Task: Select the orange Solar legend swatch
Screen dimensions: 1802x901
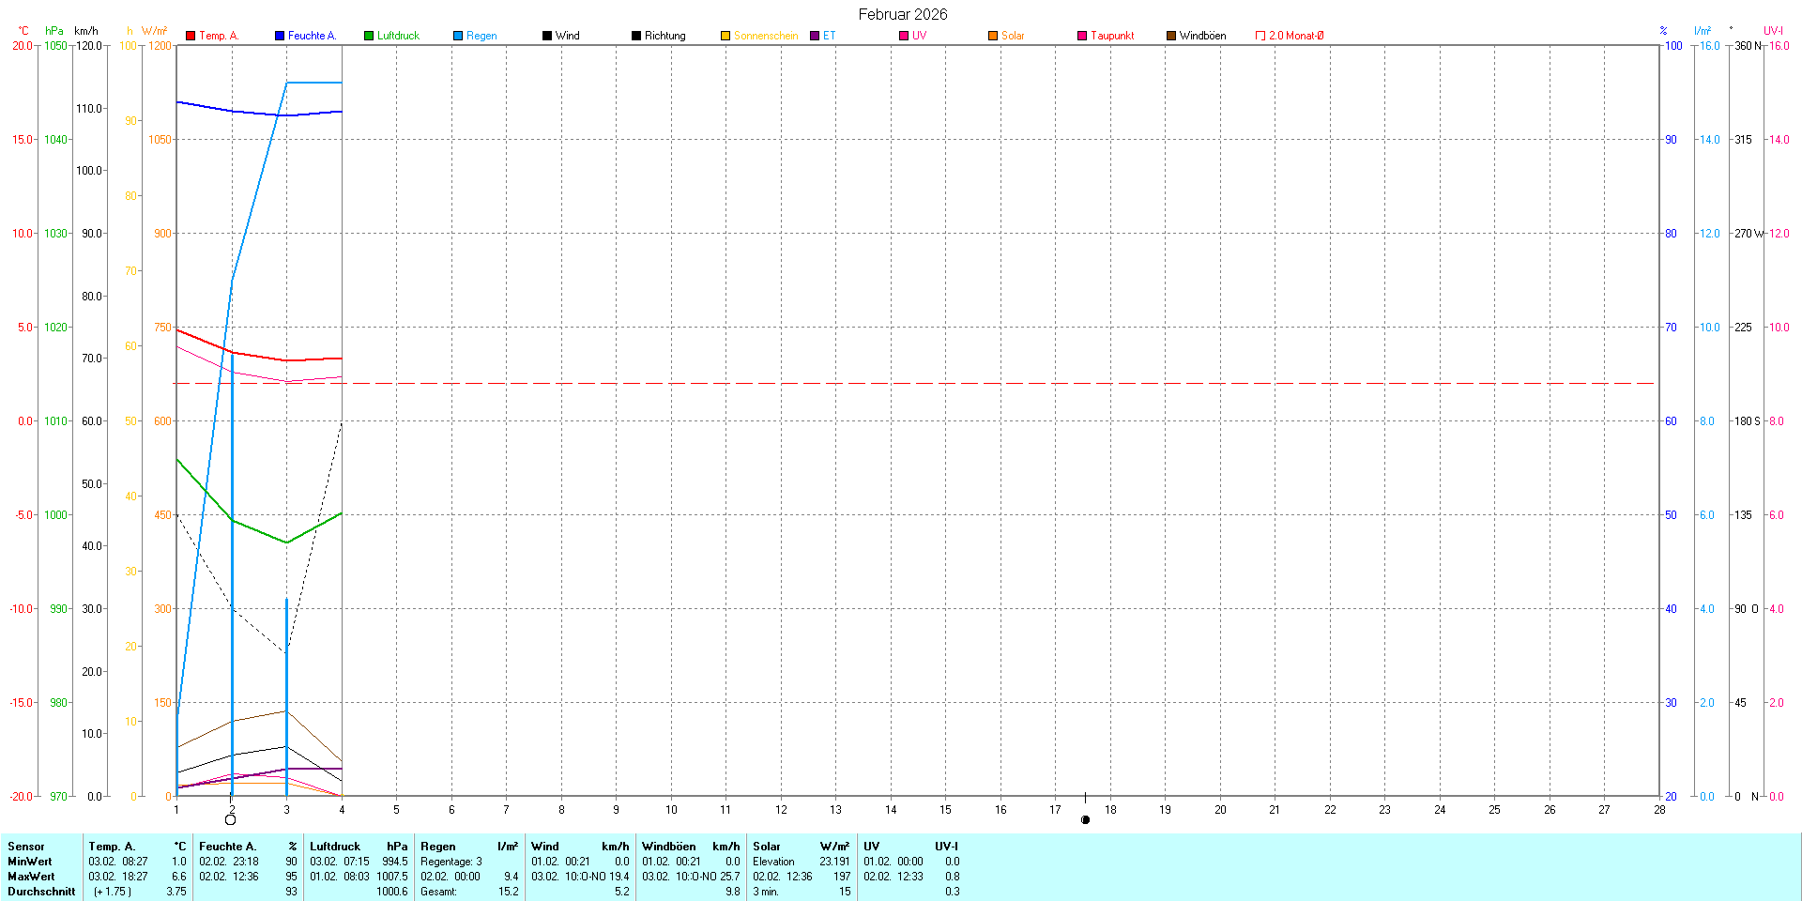Action: pyautogui.click(x=993, y=36)
